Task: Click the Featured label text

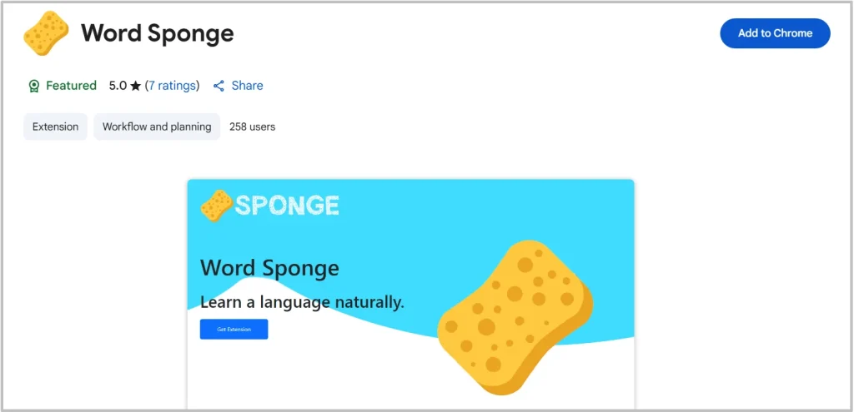Action: pyautogui.click(x=71, y=86)
